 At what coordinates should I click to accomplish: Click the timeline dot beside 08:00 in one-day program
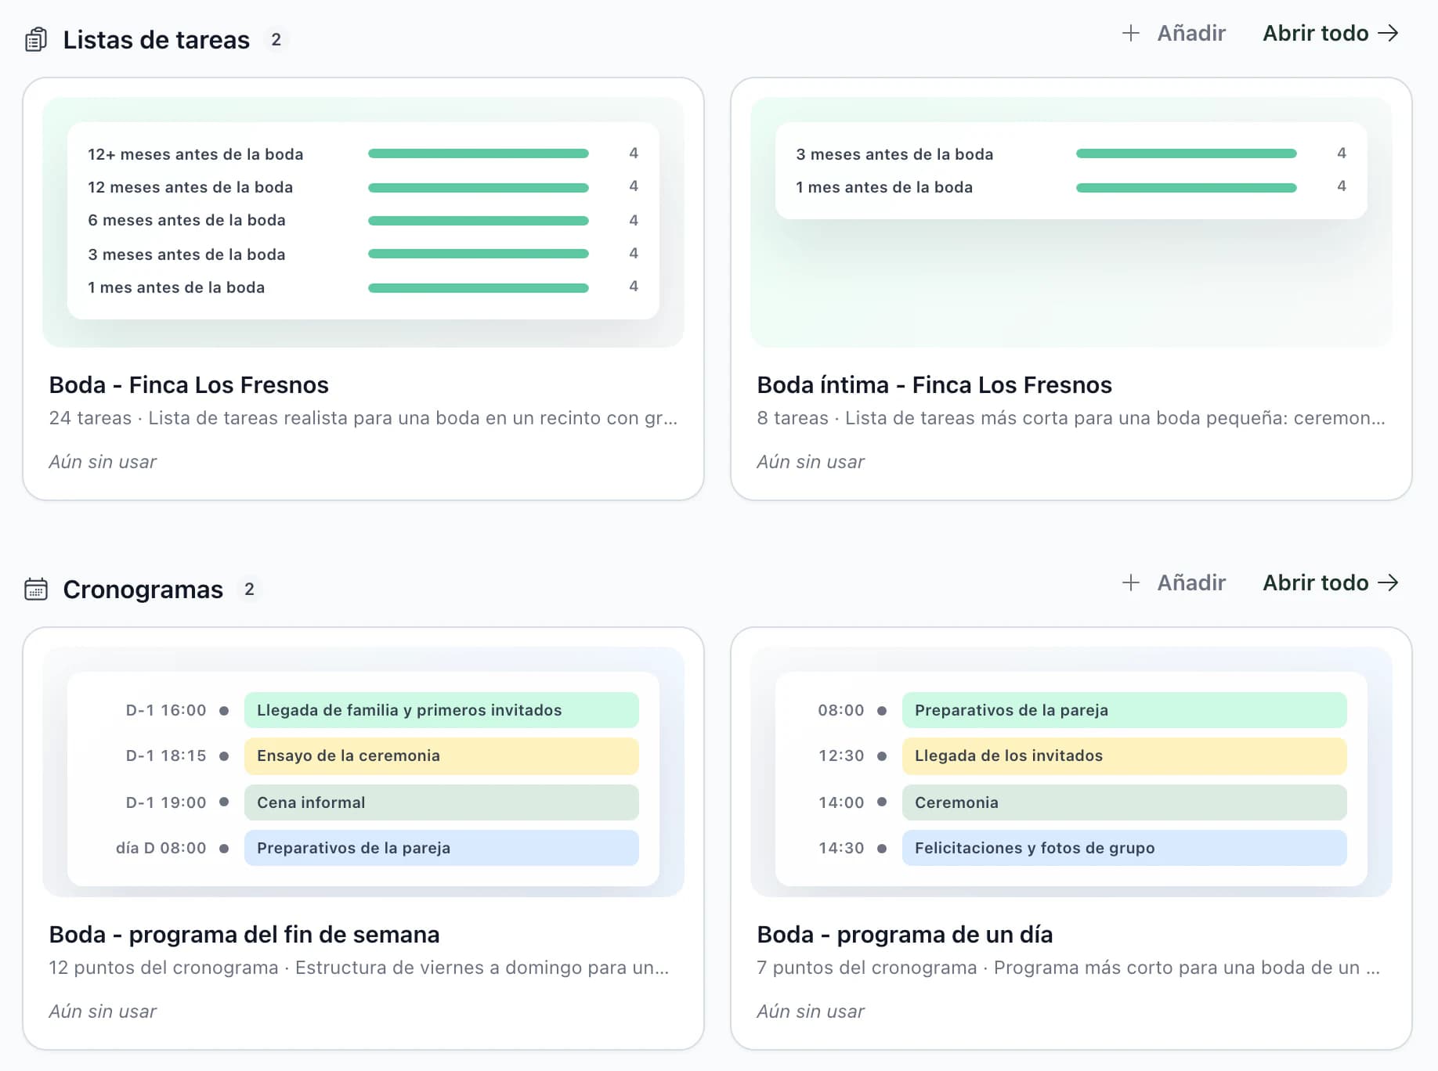click(x=882, y=711)
